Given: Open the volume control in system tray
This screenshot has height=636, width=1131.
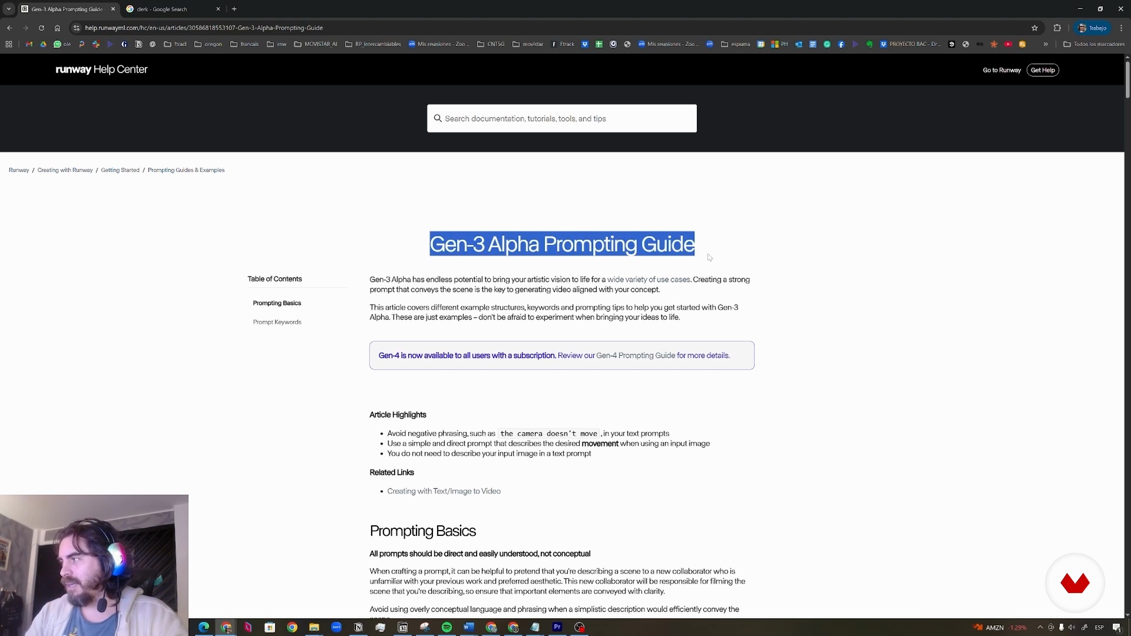Looking at the screenshot, I should point(1072,628).
